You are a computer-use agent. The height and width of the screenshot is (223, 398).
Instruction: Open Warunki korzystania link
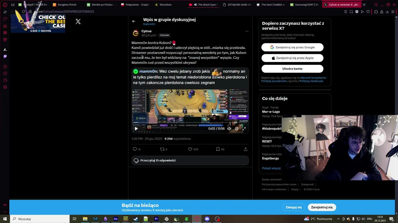313,78
